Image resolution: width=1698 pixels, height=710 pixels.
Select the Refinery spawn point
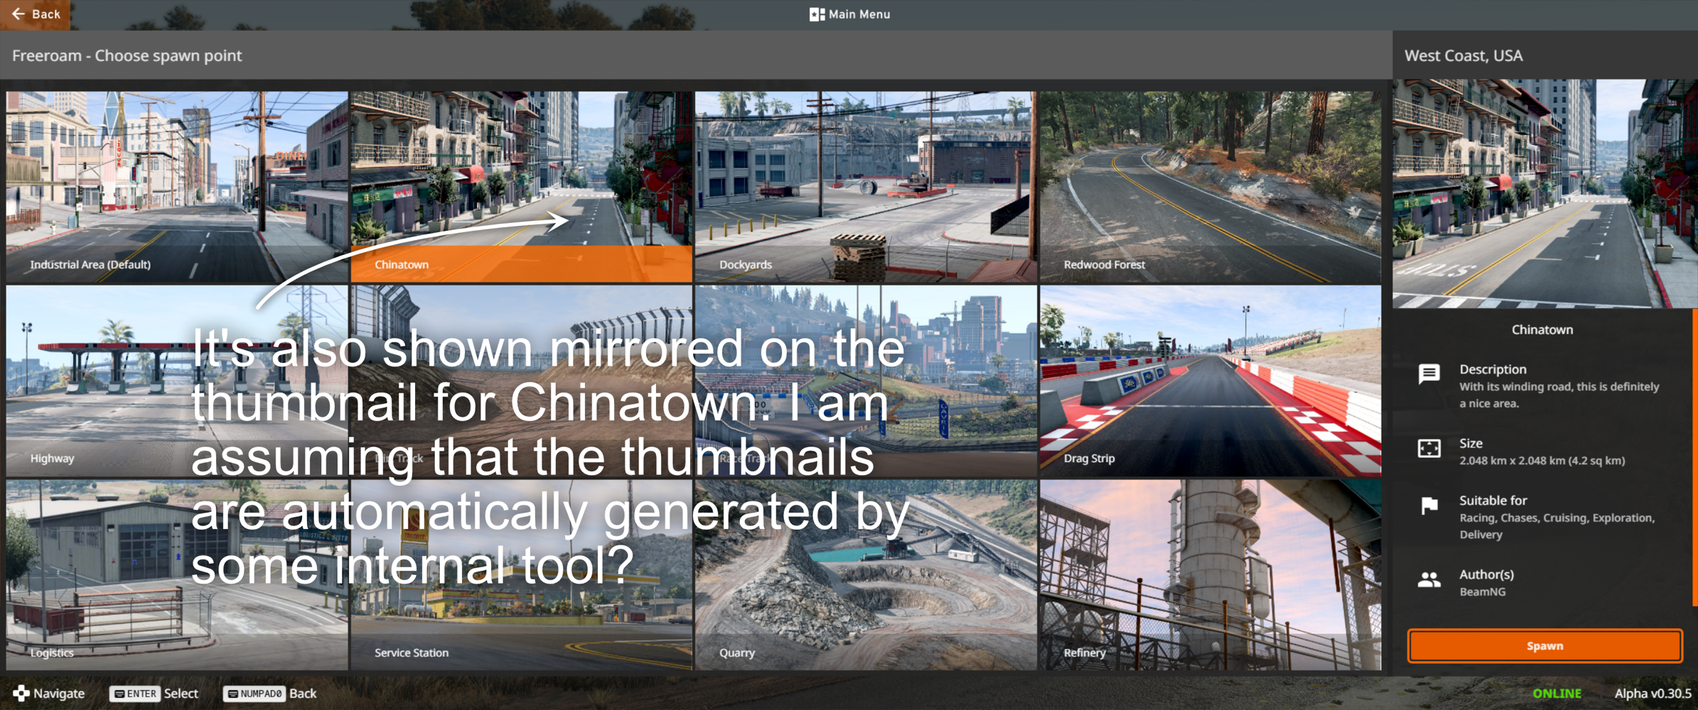point(1210,575)
